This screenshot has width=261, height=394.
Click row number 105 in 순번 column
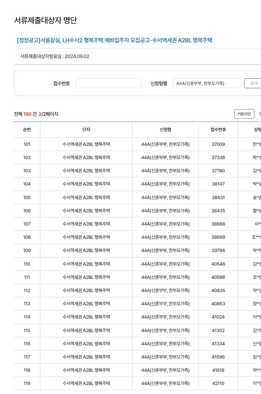pos(27,198)
